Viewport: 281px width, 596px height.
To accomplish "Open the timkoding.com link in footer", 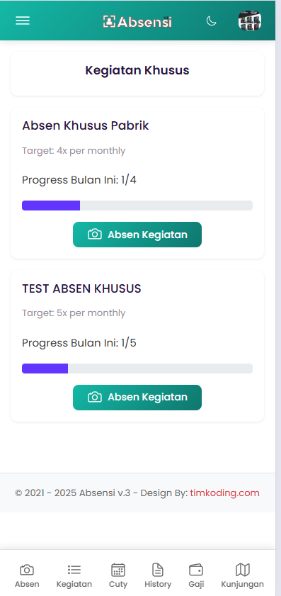I will (x=225, y=493).
